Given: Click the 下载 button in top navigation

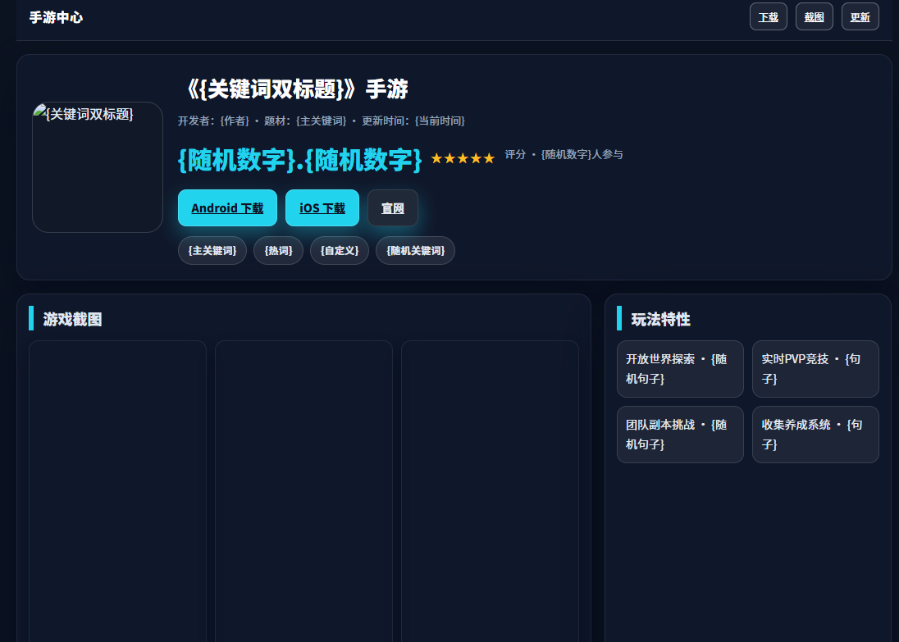Looking at the screenshot, I should 768,16.
